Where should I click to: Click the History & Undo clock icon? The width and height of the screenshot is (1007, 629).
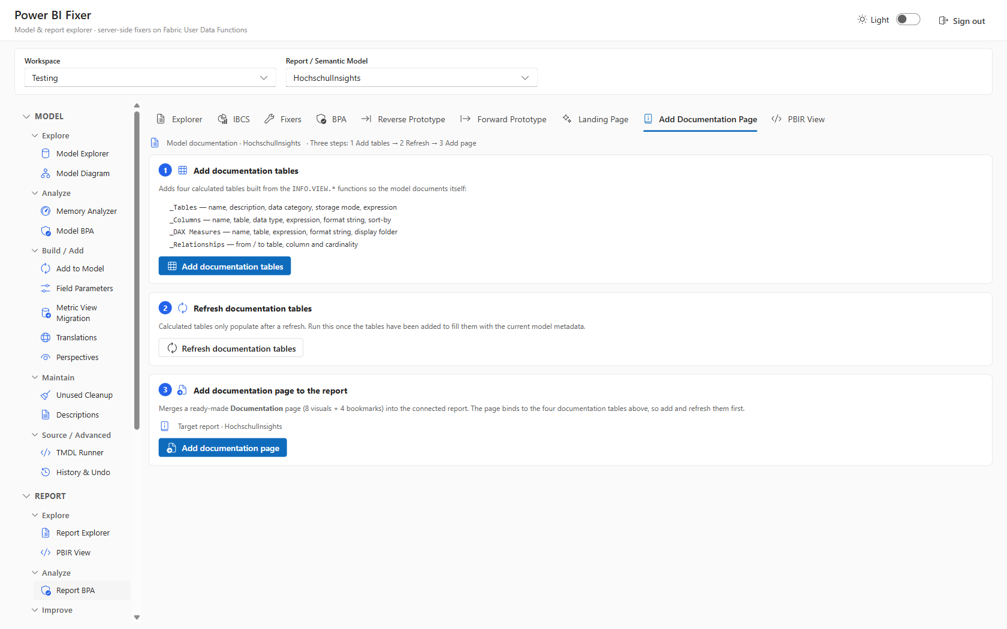click(46, 472)
